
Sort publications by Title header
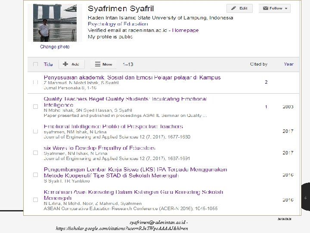[48, 64]
